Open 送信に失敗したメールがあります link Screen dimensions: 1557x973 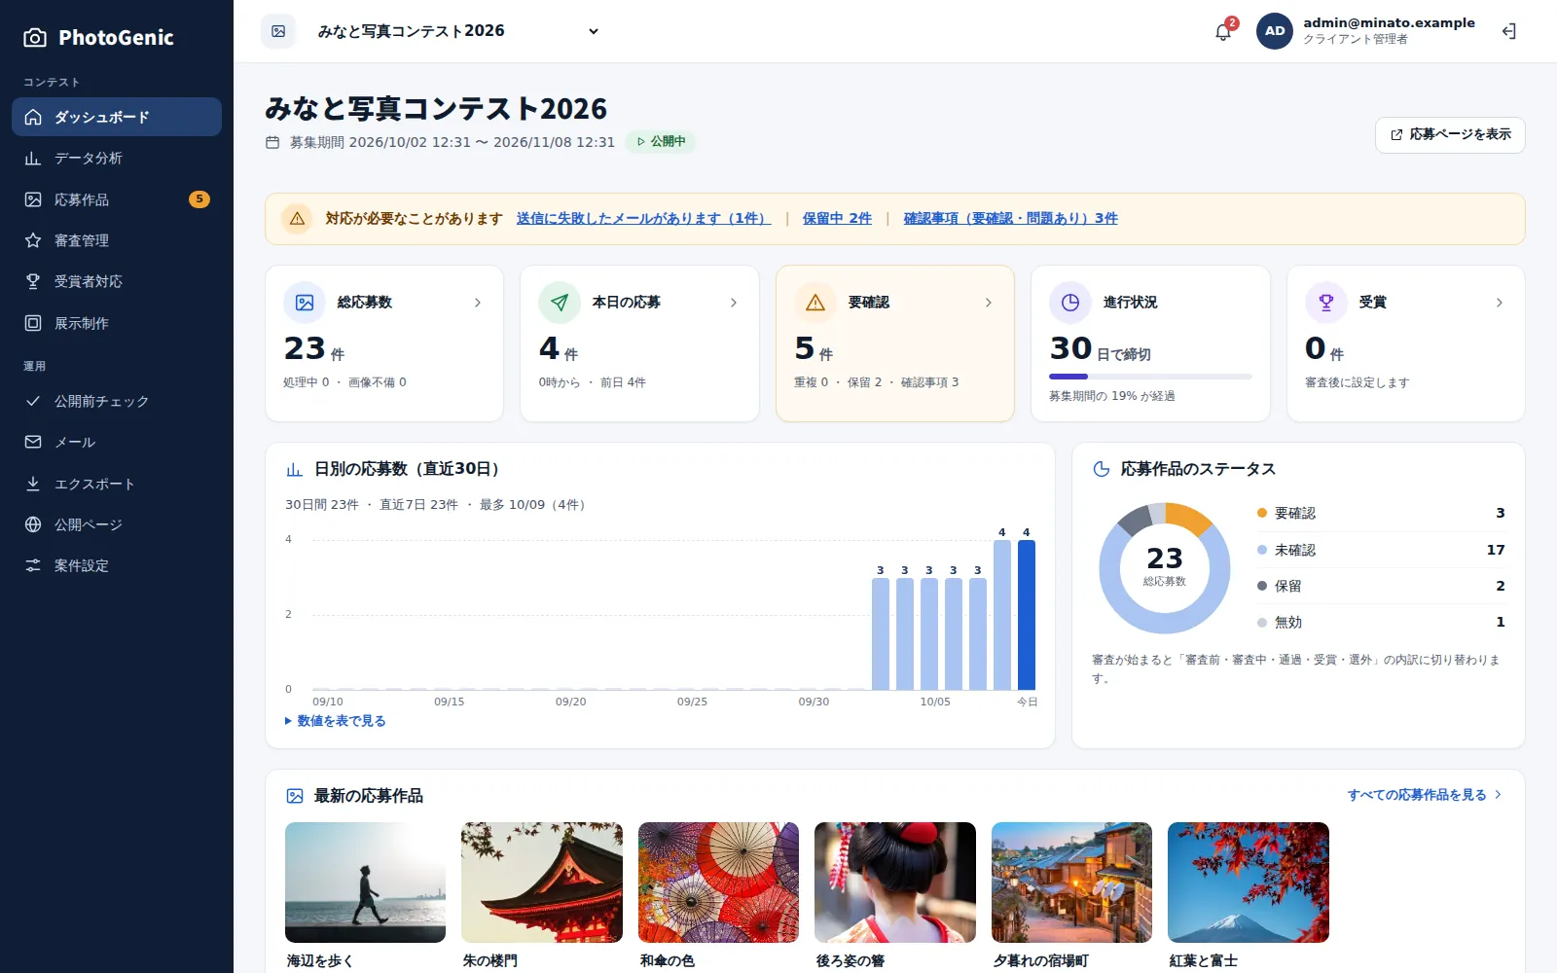click(x=643, y=219)
